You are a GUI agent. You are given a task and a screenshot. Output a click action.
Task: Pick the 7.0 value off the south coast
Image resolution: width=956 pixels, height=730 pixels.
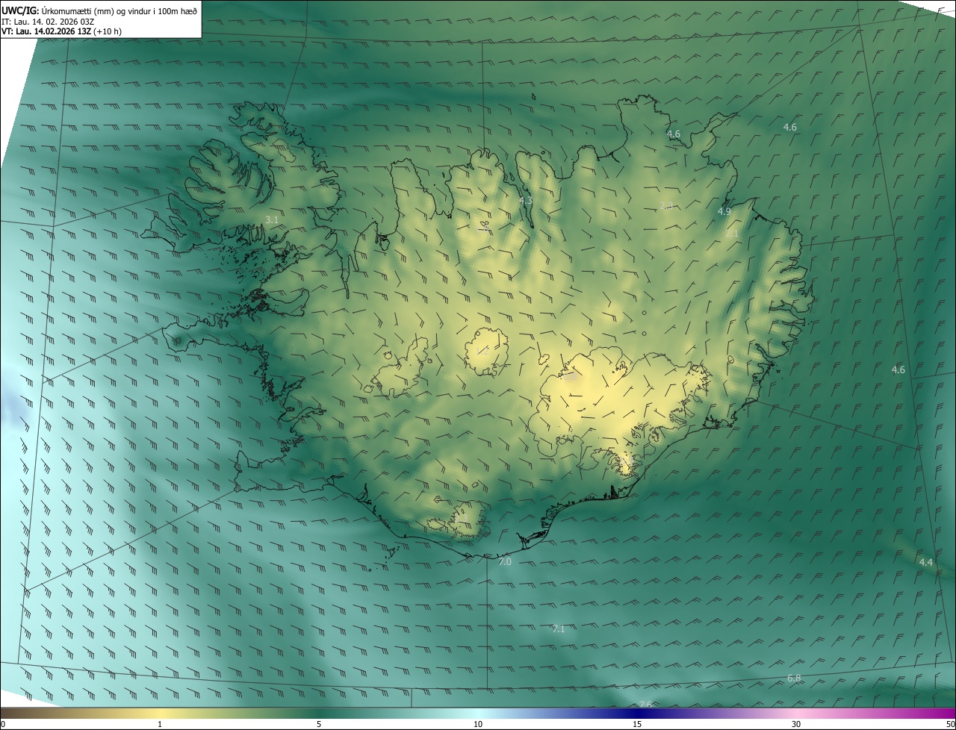point(505,561)
